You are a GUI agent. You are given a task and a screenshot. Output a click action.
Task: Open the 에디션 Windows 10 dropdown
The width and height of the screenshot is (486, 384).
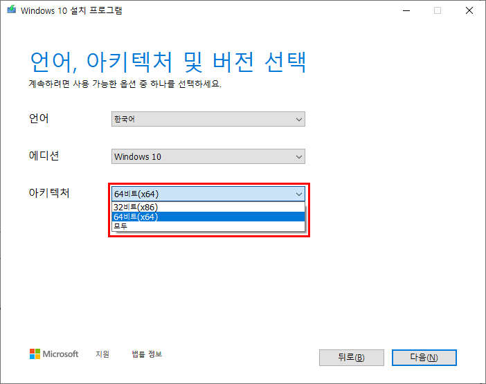(x=208, y=156)
